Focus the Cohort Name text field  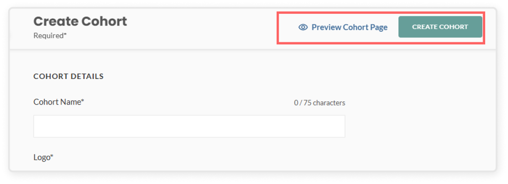189,126
